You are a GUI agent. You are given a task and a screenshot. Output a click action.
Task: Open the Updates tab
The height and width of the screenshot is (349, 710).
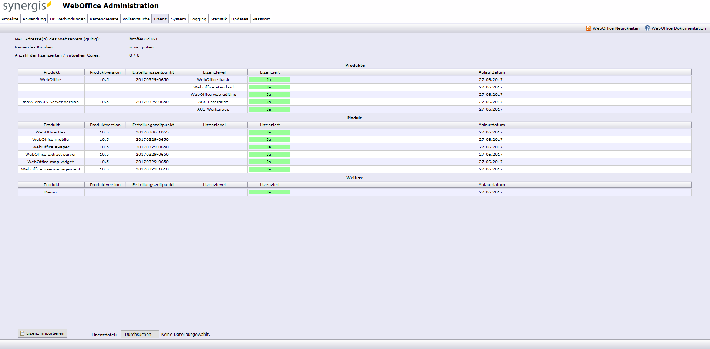(239, 19)
